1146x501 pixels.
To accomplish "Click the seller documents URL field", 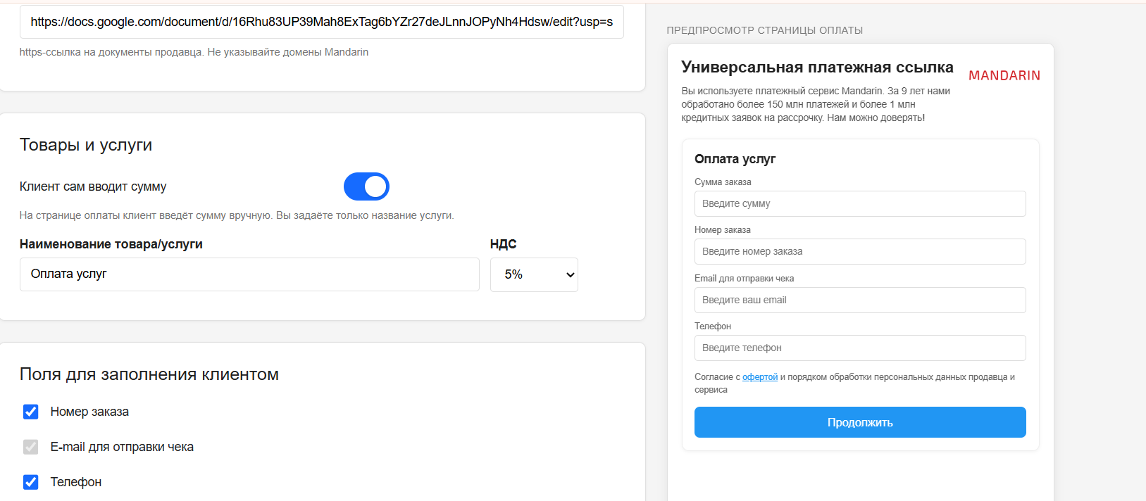I will (x=321, y=22).
